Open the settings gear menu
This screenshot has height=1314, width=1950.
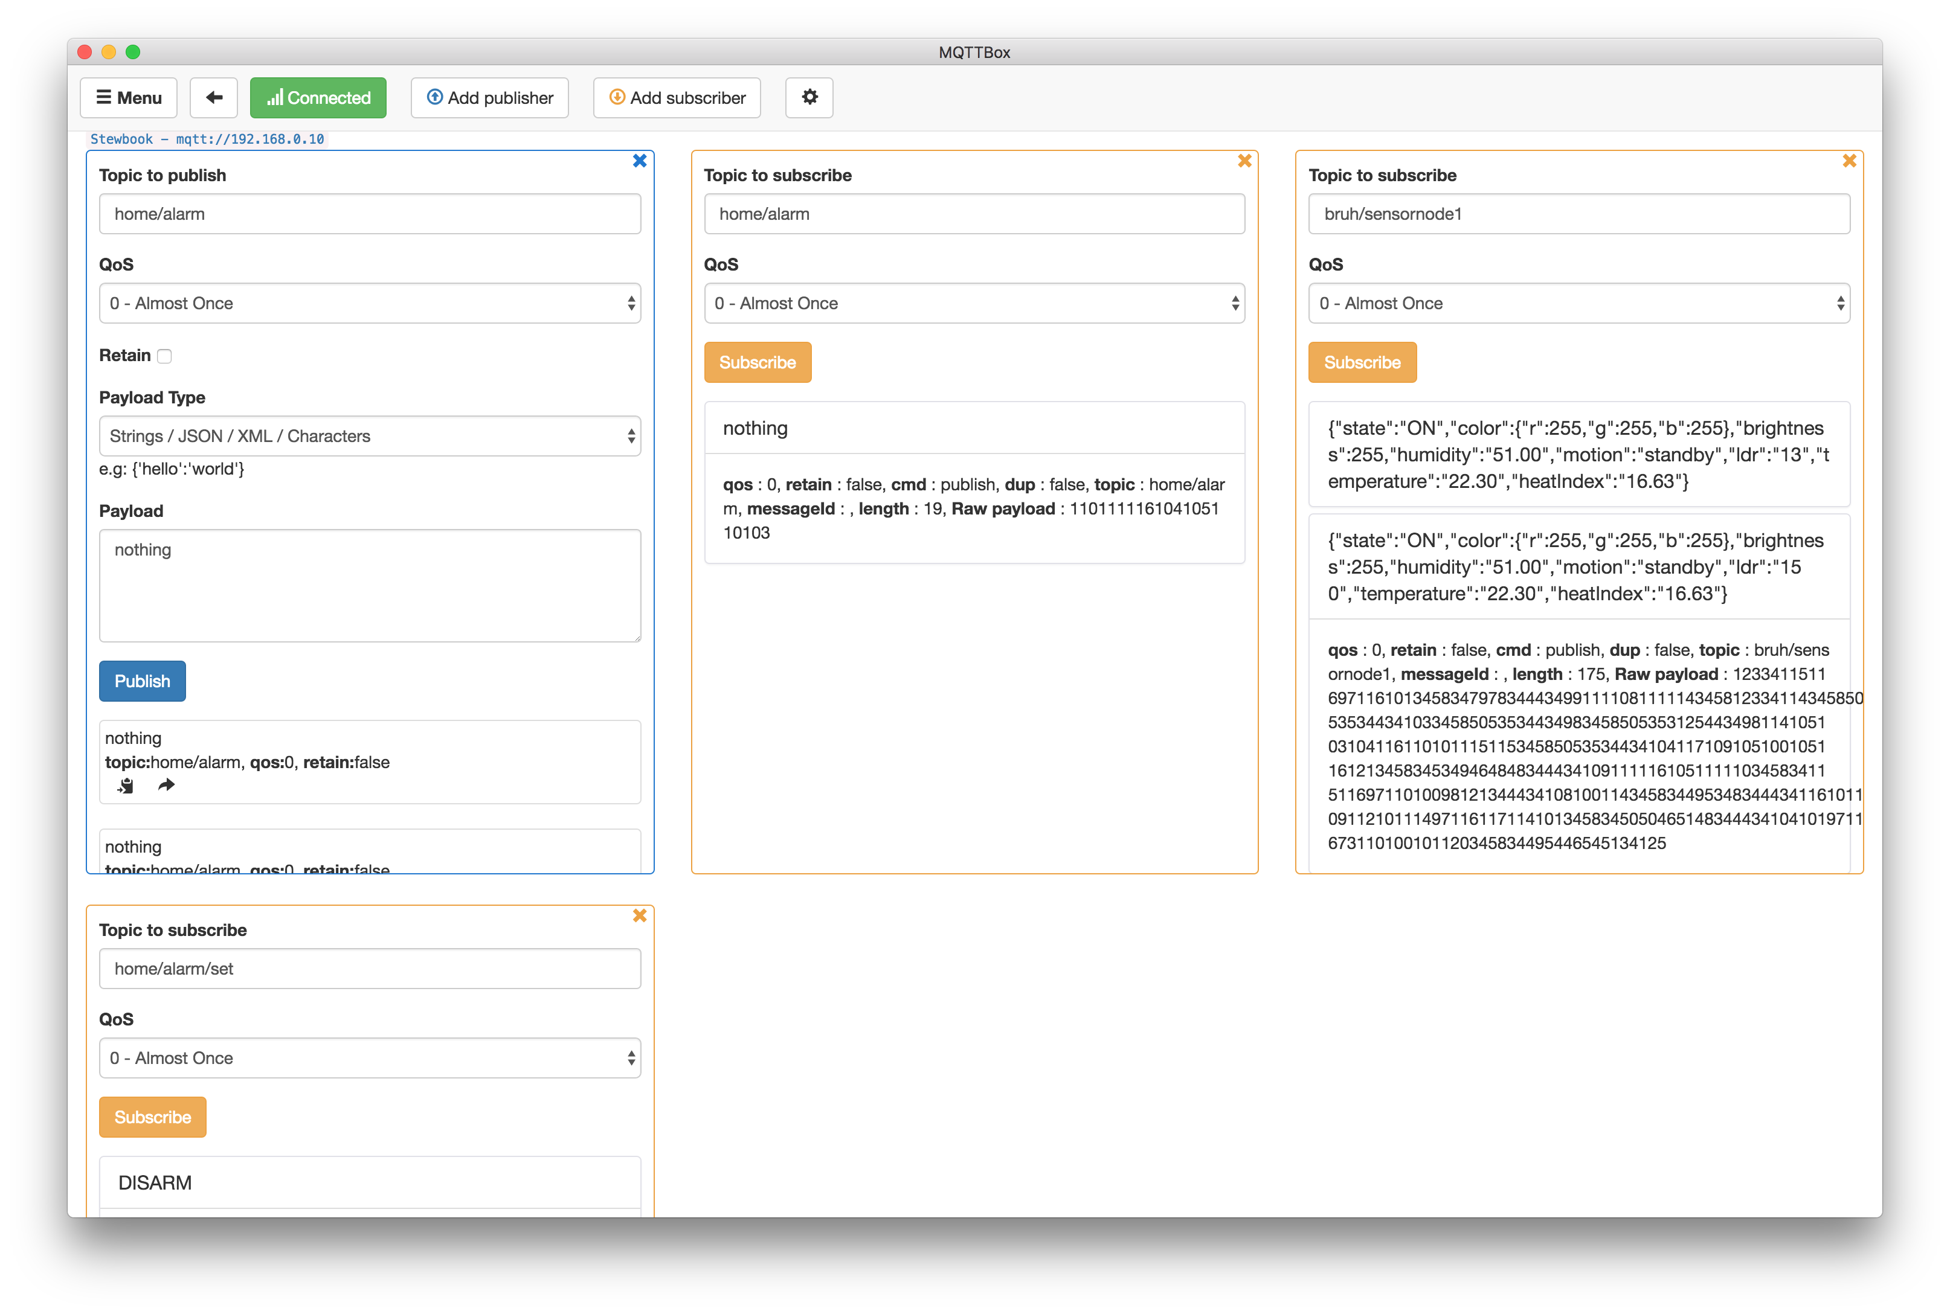tap(809, 97)
